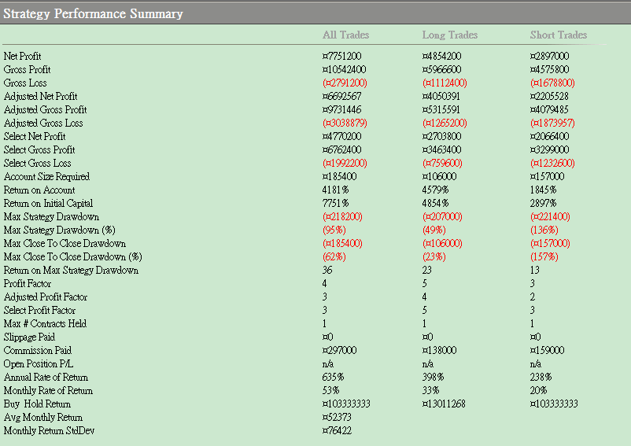Select Return on Initial Capital 7751%
Image resolution: width=631 pixels, height=446 pixels.
336,203
